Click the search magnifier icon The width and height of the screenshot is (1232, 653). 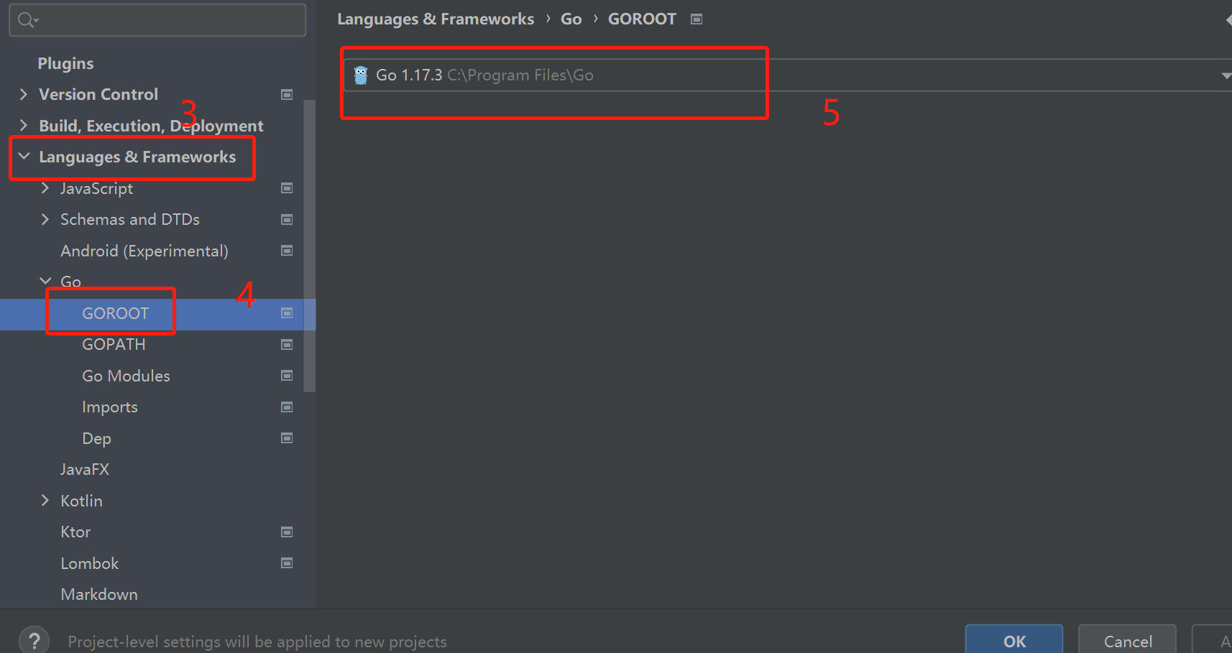tap(27, 20)
